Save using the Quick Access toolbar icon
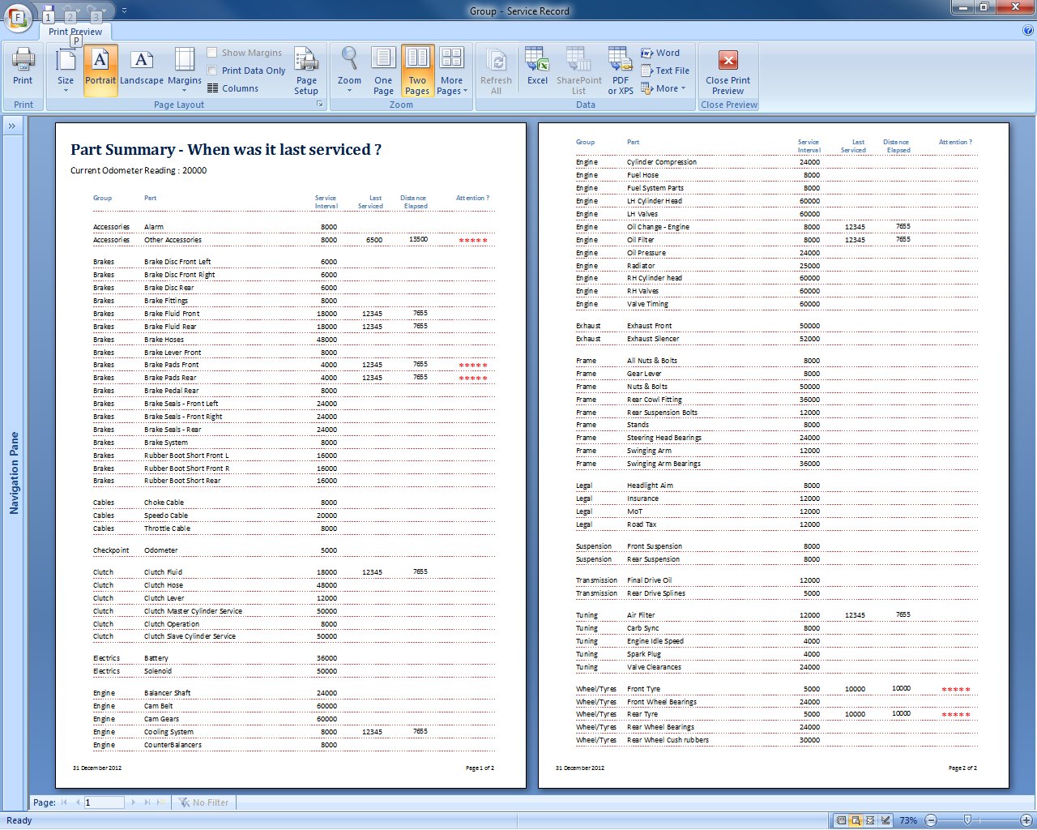 click(x=49, y=12)
